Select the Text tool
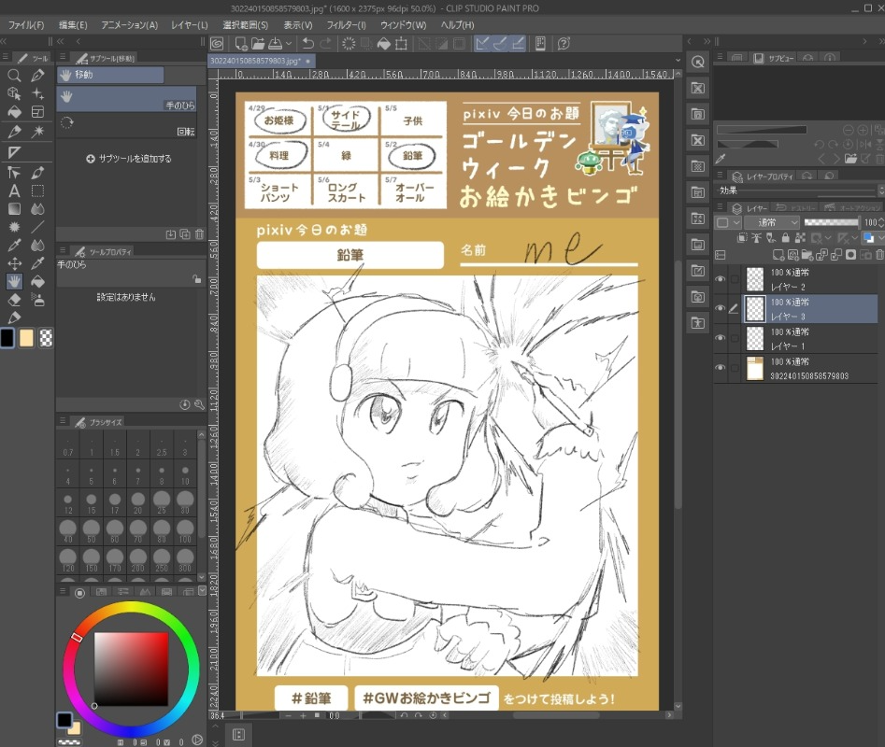This screenshot has height=747, width=885. (x=14, y=190)
